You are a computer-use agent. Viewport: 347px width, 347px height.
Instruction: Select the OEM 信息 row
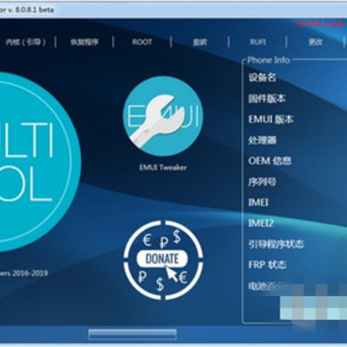click(x=270, y=161)
